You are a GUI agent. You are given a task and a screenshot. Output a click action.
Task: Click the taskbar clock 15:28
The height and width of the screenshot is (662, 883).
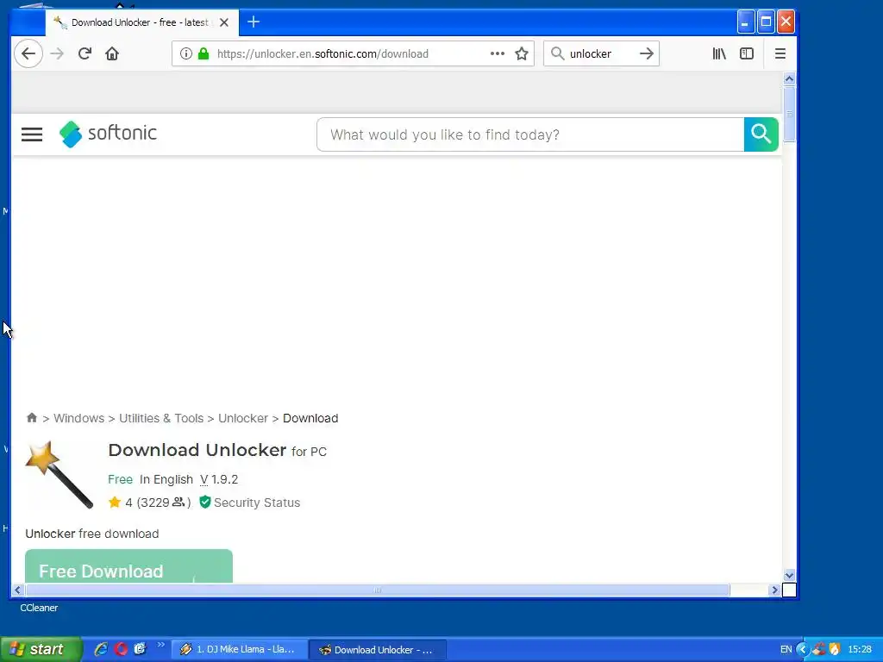[x=860, y=650]
